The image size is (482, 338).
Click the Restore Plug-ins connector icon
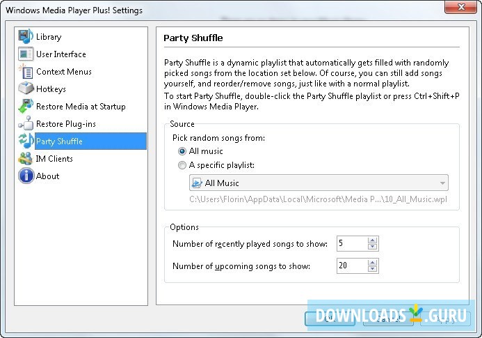coord(26,123)
